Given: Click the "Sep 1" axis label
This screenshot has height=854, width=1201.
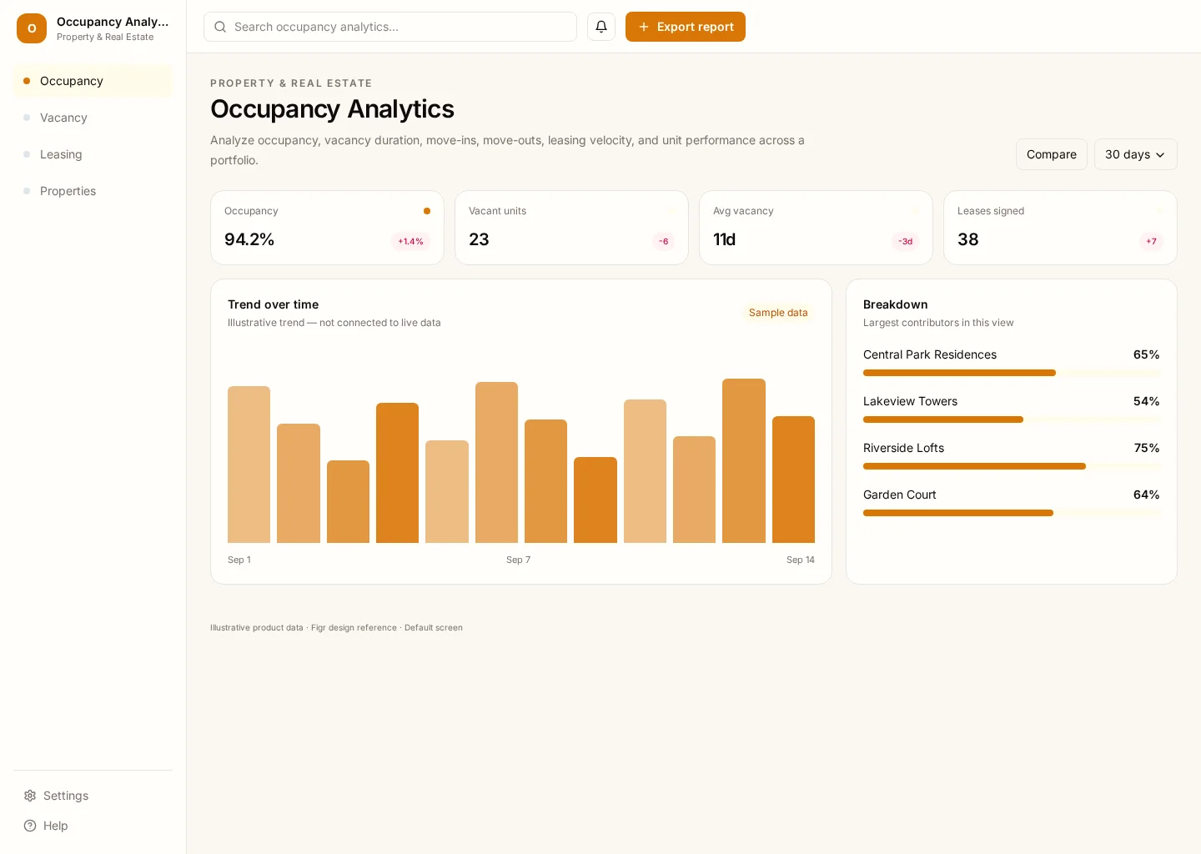Looking at the screenshot, I should point(239,560).
